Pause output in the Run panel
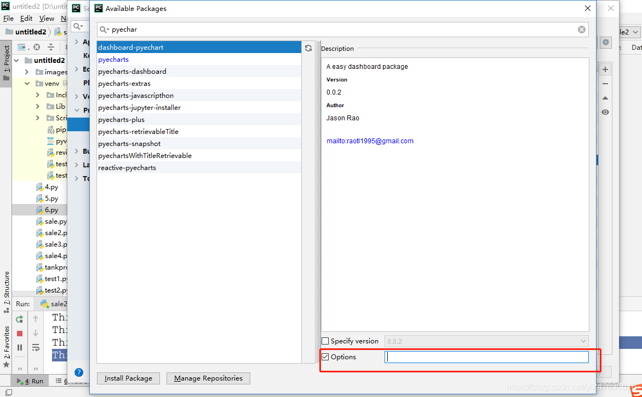The image size is (642, 397). pos(19,348)
